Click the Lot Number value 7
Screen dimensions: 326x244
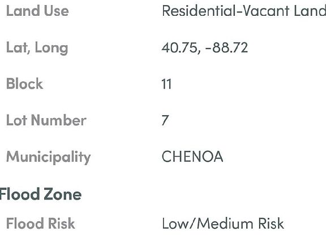(x=165, y=120)
